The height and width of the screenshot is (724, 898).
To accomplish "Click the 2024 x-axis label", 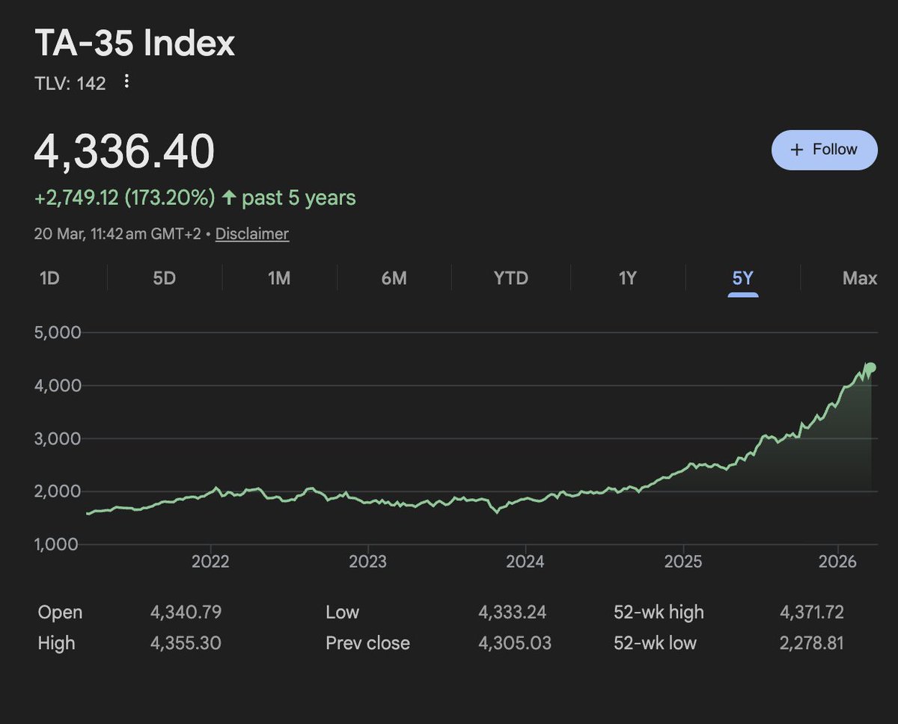I will pos(525,562).
